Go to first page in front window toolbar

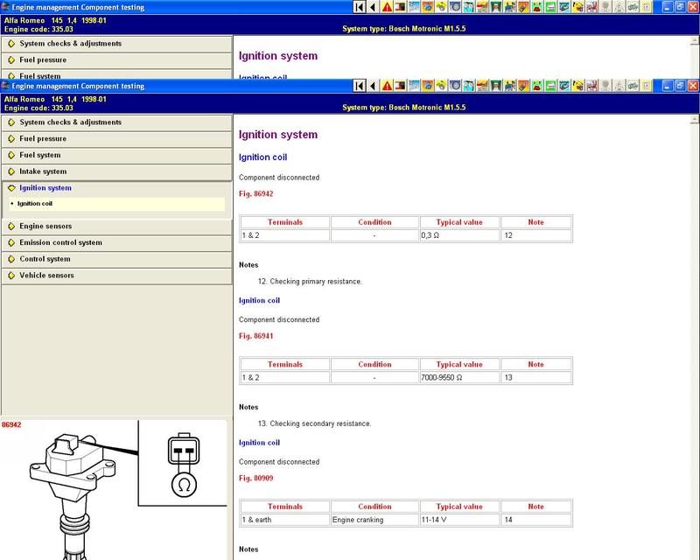[359, 86]
